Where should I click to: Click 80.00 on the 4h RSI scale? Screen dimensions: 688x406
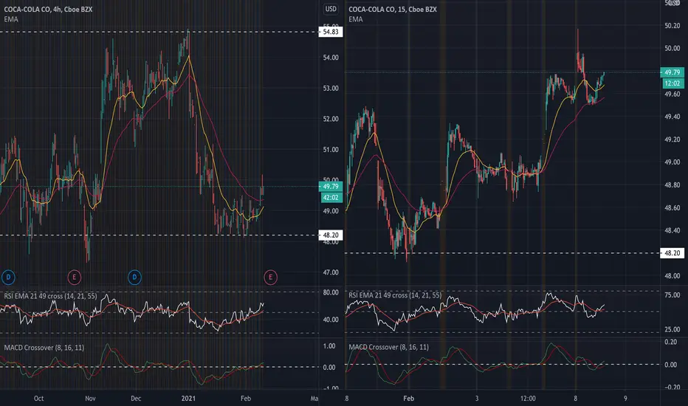coord(331,292)
